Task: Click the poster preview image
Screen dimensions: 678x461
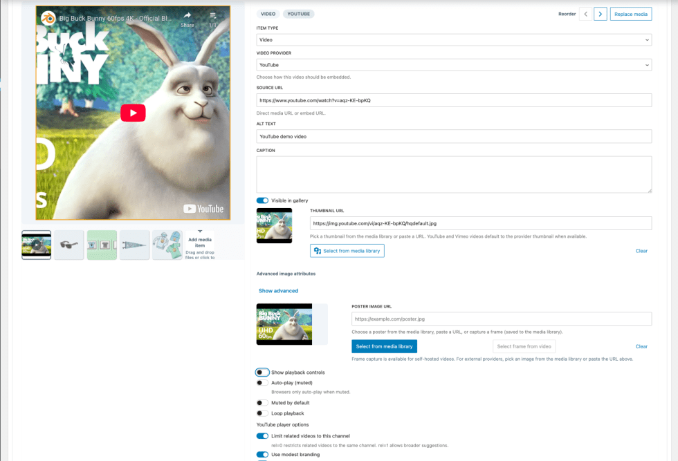Action: [x=284, y=324]
